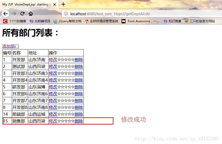Click the number 15 cell
The width and height of the screenshot is (222, 144).
click(7, 121)
